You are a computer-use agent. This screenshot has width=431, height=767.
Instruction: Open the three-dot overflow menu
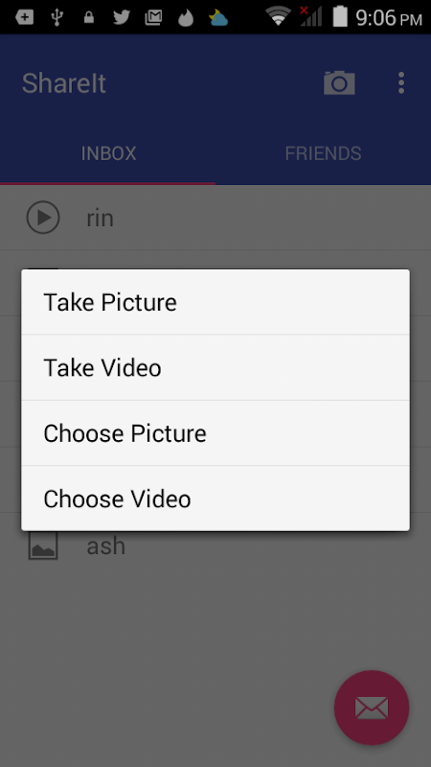tap(400, 82)
